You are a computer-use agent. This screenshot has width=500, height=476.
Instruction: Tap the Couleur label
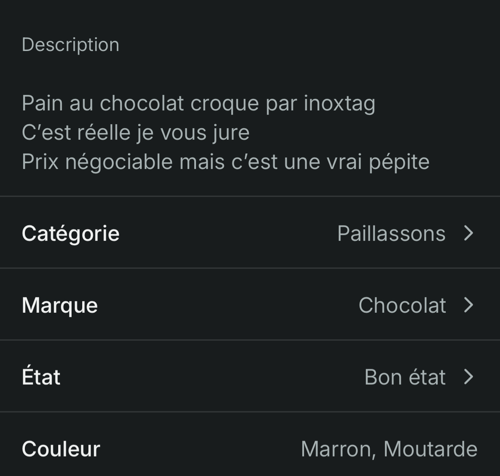[x=61, y=449]
